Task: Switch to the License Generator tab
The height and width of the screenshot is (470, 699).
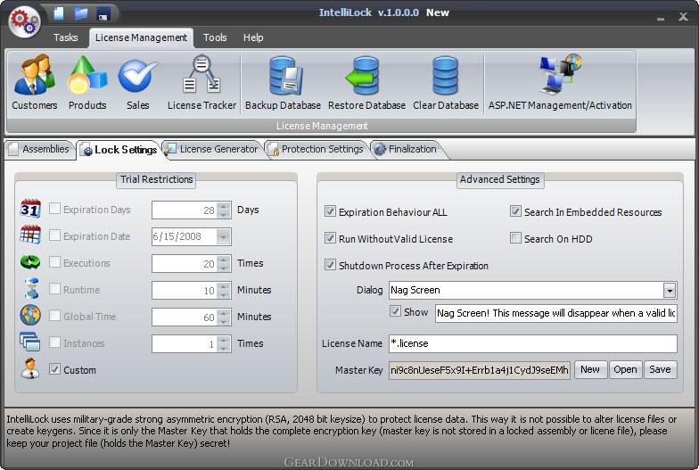Action: coord(214,149)
